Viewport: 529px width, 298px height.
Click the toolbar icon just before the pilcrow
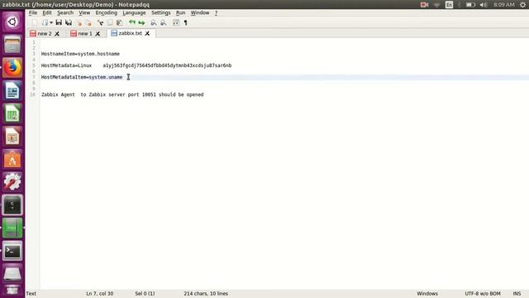pyautogui.click(x=176, y=22)
